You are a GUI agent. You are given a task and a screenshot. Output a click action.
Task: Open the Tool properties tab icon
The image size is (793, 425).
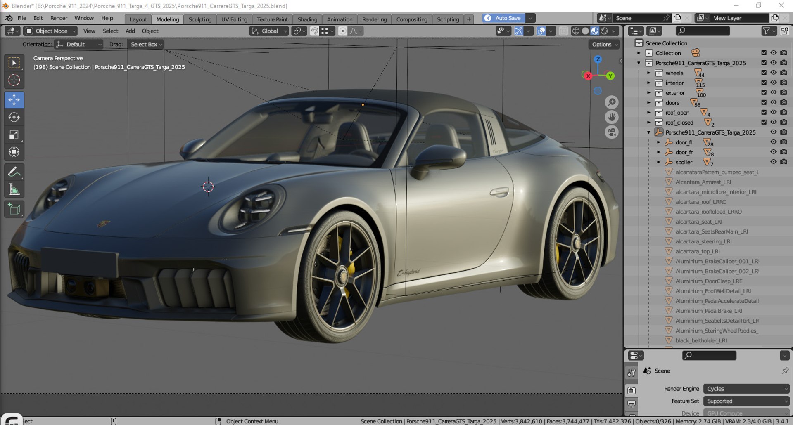coord(632,373)
